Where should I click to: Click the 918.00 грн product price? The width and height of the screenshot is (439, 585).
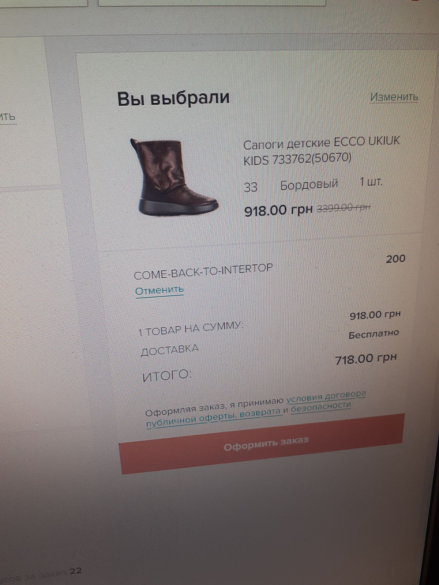point(278,211)
